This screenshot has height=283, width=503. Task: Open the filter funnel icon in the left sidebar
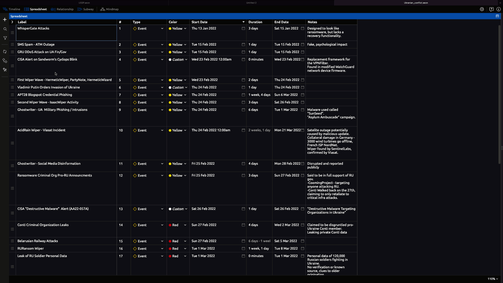[5, 38]
